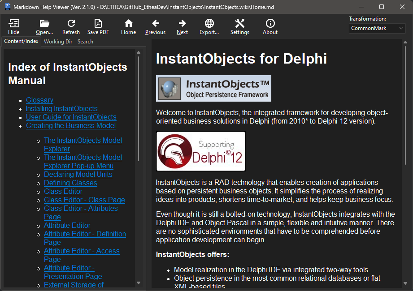Click the index panel scrollbar thumb
Viewport: 413px width, 291px height.
[x=139, y=109]
